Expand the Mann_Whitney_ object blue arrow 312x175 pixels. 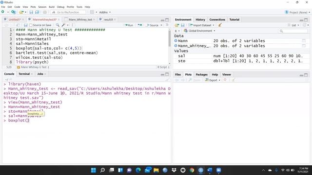(175, 46)
